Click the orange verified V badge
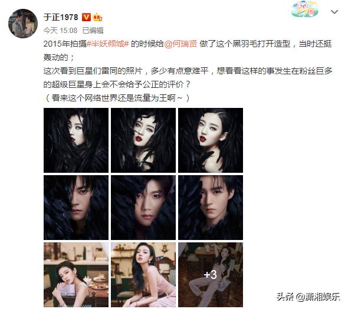The image size is (348, 309). (x=86, y=17)
